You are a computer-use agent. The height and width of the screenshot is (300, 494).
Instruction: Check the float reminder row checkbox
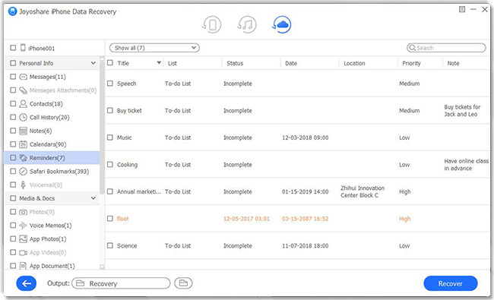coord(110,219)
